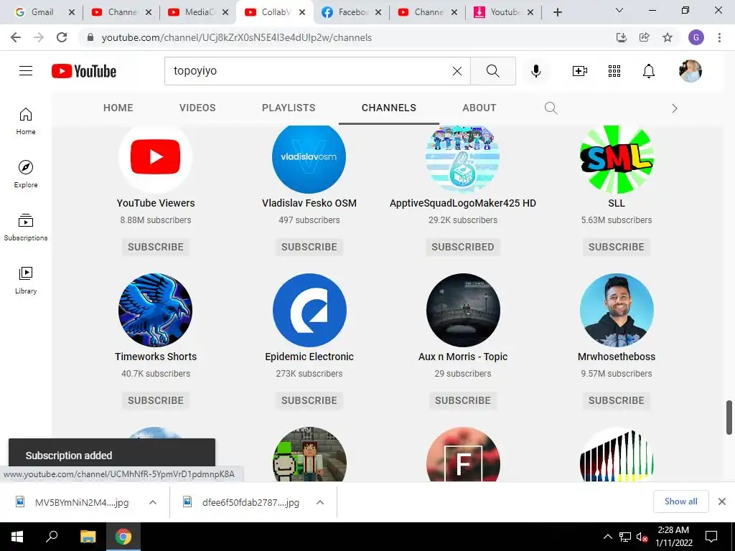Show next channel tabs with right chevron

[x=675, y=109]
